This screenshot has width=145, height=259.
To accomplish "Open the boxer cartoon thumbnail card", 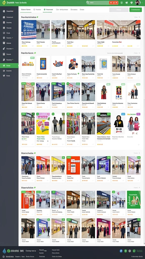I will [x=73, y=64].
